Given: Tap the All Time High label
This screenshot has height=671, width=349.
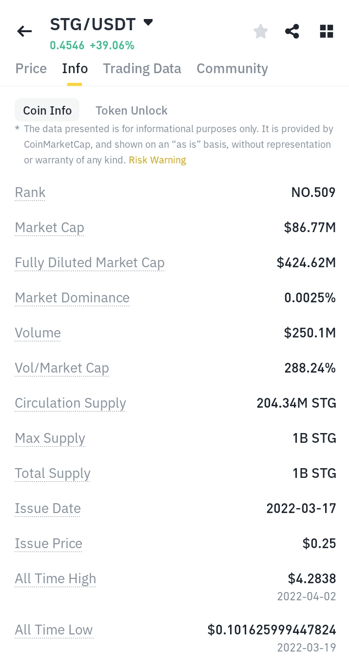Looking at the screenshot, I should click(x=56, y=579).
